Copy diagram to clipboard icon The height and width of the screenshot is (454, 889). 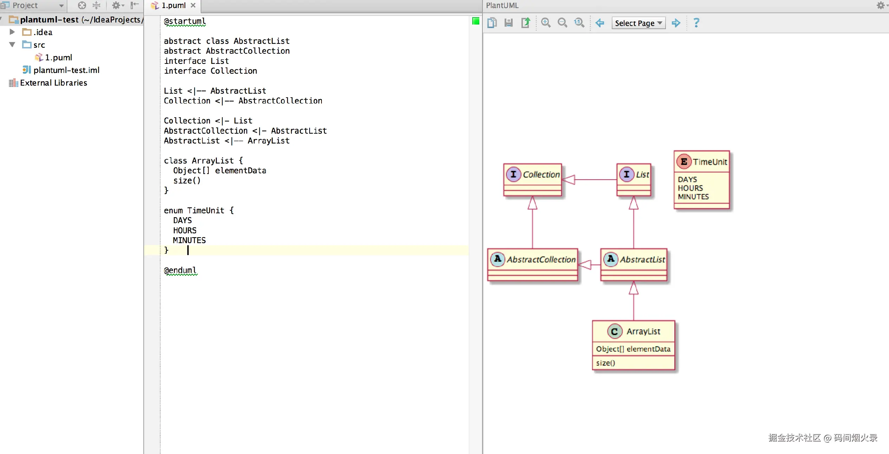point(492,23)
